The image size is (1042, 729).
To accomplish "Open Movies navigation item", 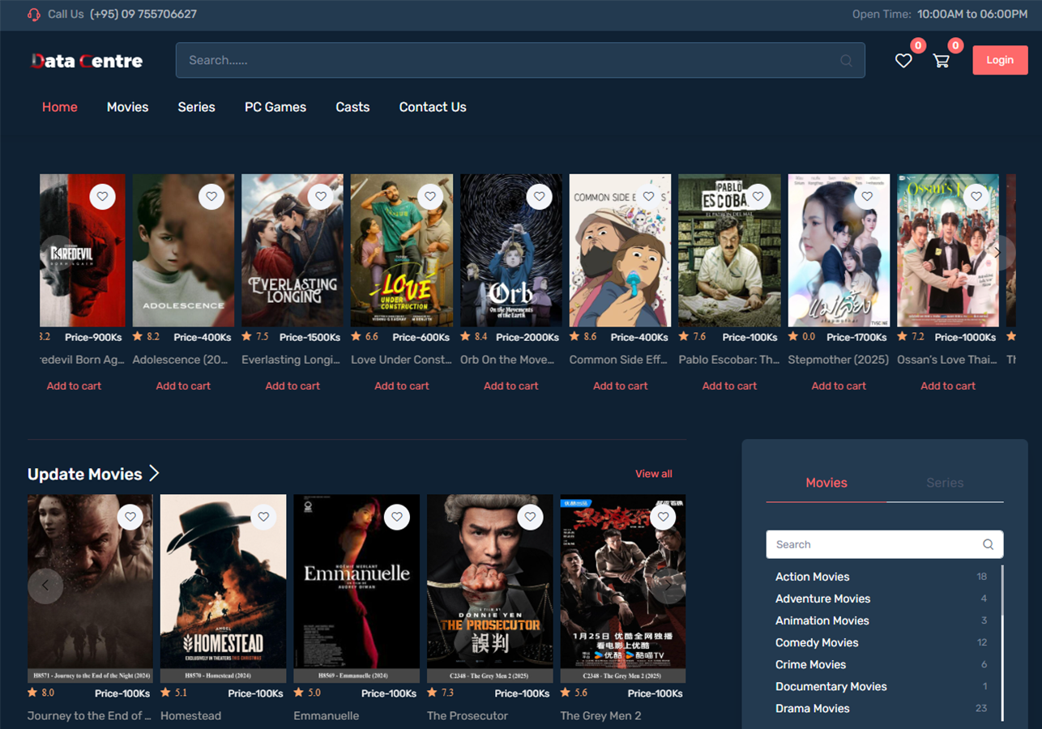I will (x=128, y=107).
